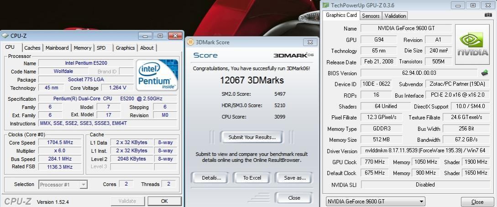Image resolution: width=497 pixels, height=207 pixels.
Task: Click the Bus Interface value PCI-E 2.0 x16
Action: [x=458, y=95]
